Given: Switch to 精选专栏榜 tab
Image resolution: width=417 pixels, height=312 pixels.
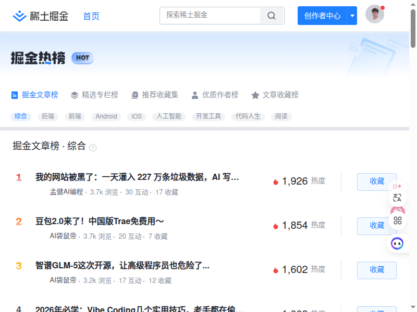Looking at the screenshot, I should [94, 95].
